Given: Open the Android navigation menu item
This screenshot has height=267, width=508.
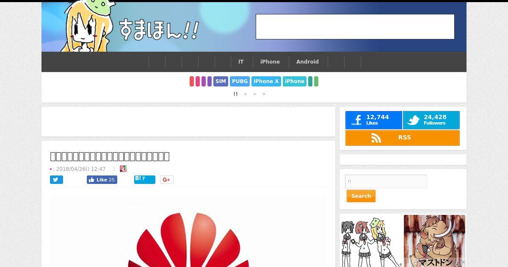Looking at the screenshot, I should (307, 62).
